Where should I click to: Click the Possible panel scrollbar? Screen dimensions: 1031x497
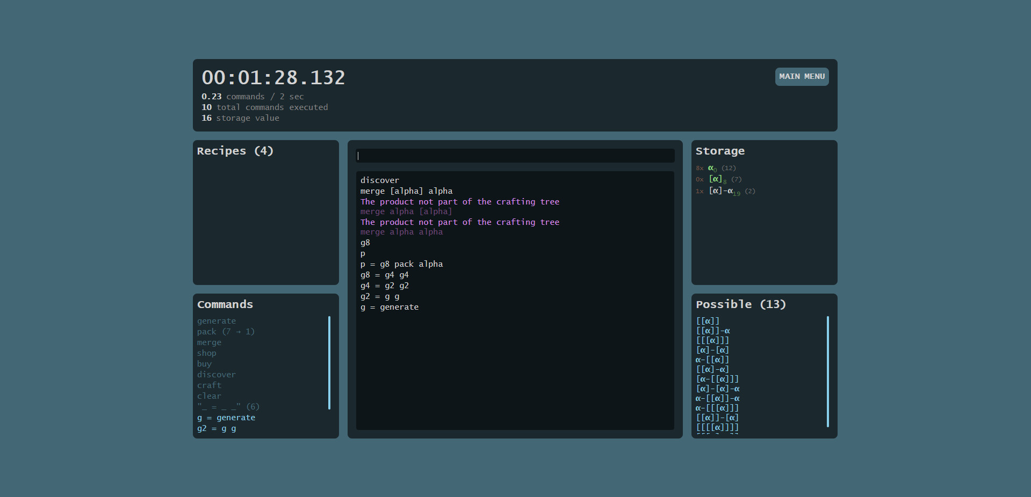827,371
